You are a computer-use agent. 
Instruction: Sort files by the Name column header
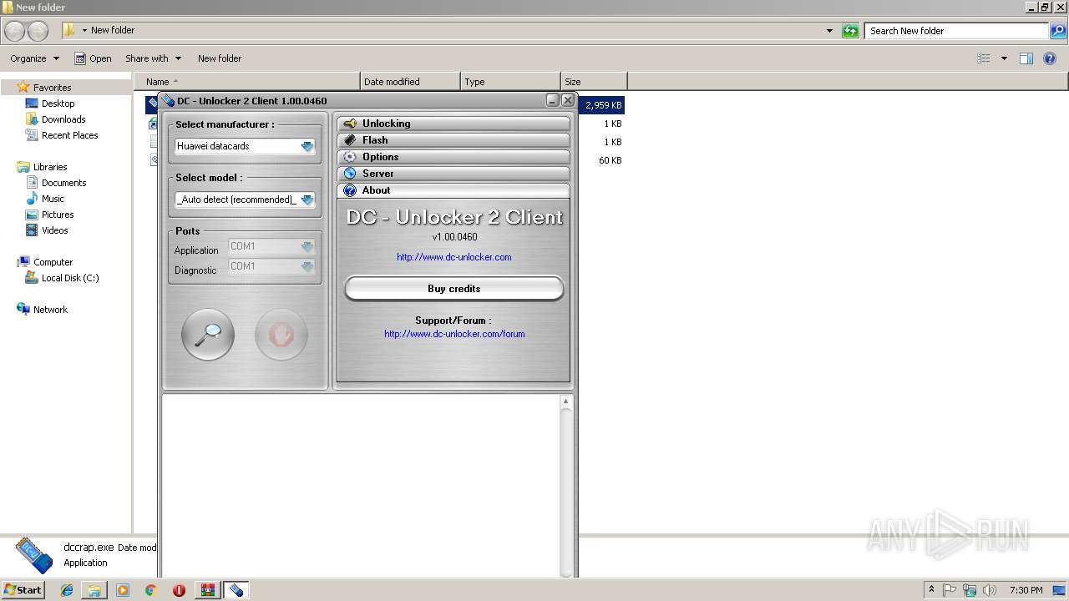click(x=247, y=82)
